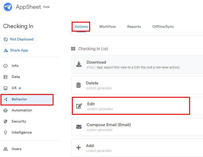This screenshot has height=157, width=203.
Task: Click the Automation robot icon
Action: pos(5,110)
